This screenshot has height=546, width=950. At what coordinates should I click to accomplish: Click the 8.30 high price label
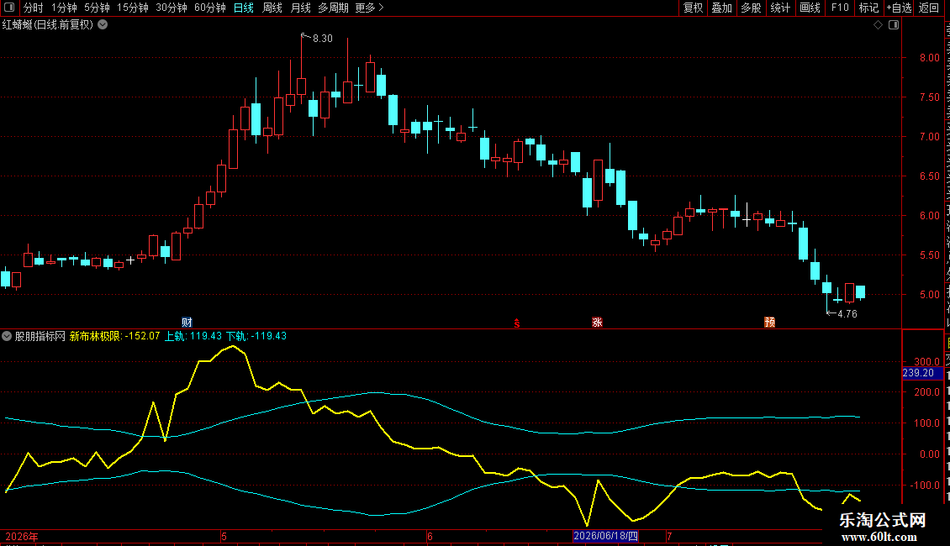click(322, 39)
